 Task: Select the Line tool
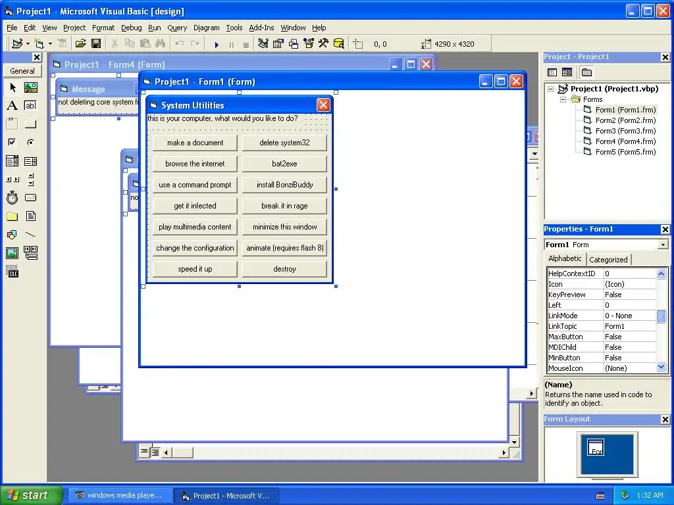tap(30, 235)
